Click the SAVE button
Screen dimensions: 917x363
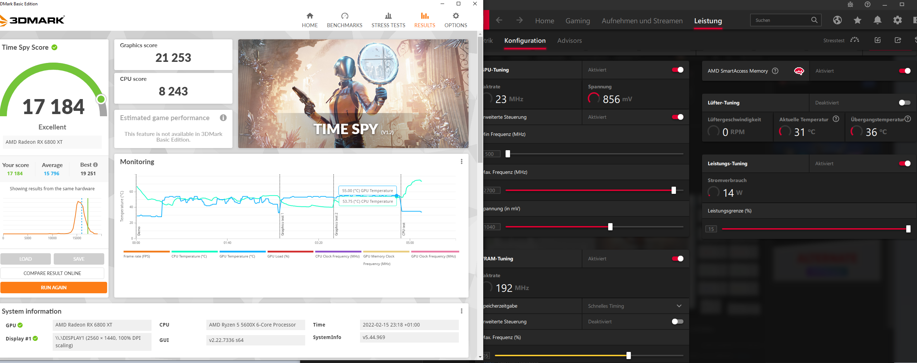[x=79, y=259]
